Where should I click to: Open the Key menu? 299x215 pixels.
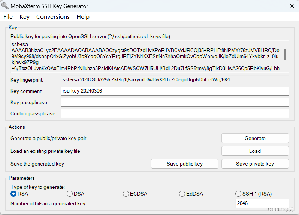[24, 17]
